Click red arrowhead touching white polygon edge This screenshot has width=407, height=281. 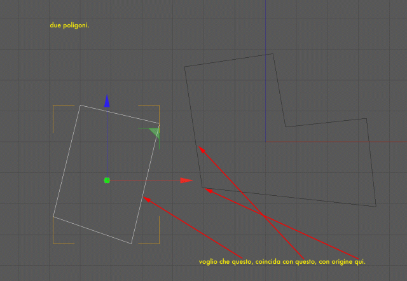pos(147,199)
